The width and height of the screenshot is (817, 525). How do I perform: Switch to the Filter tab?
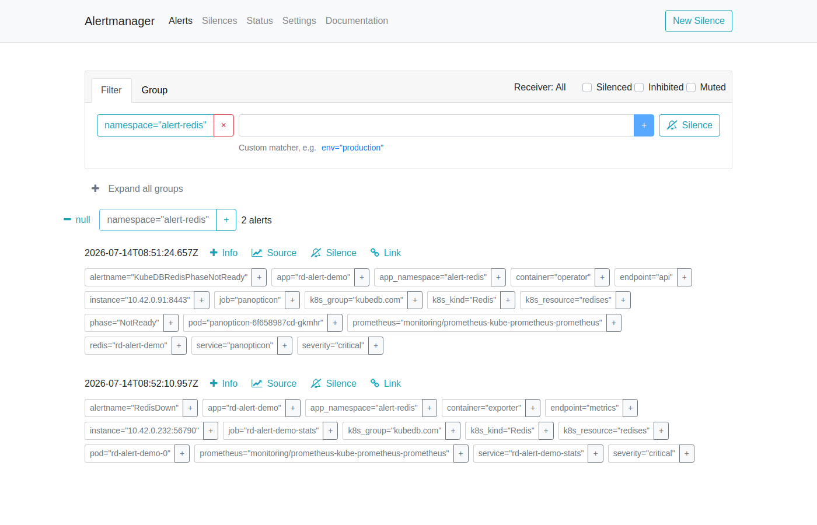(111, 90)
